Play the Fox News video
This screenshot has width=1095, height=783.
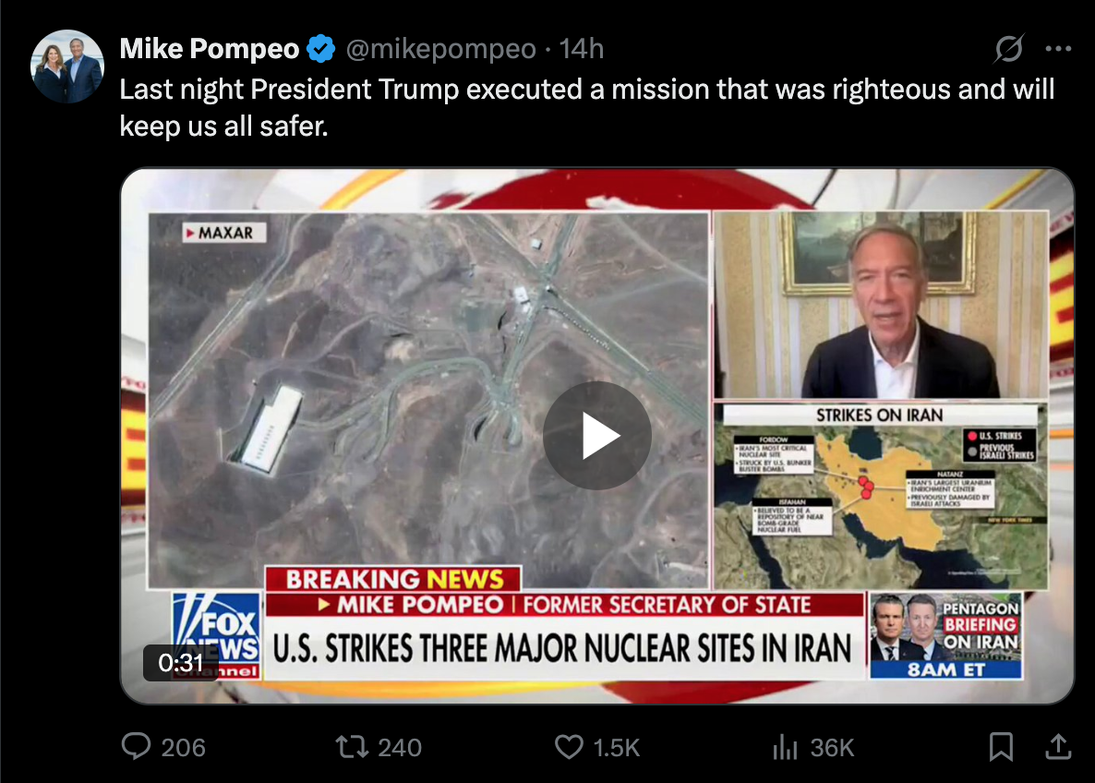pyautogui.click(x=597, y=436)
